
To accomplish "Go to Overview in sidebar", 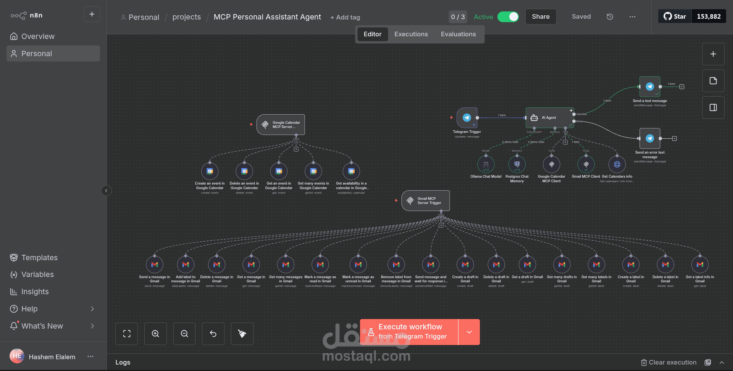I will click(53, 36).
